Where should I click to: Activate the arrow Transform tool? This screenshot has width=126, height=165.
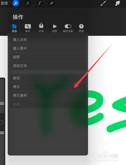click(x=51, y=3)
